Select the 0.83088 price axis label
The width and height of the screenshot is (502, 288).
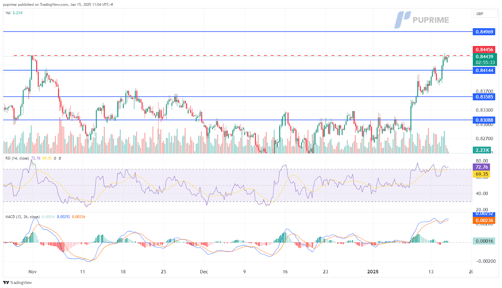point(484,120)
